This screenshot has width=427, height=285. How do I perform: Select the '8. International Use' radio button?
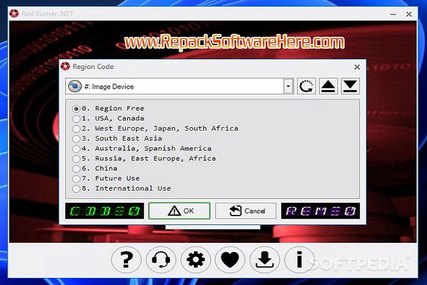pyautogui.click(x=77, y=188)
